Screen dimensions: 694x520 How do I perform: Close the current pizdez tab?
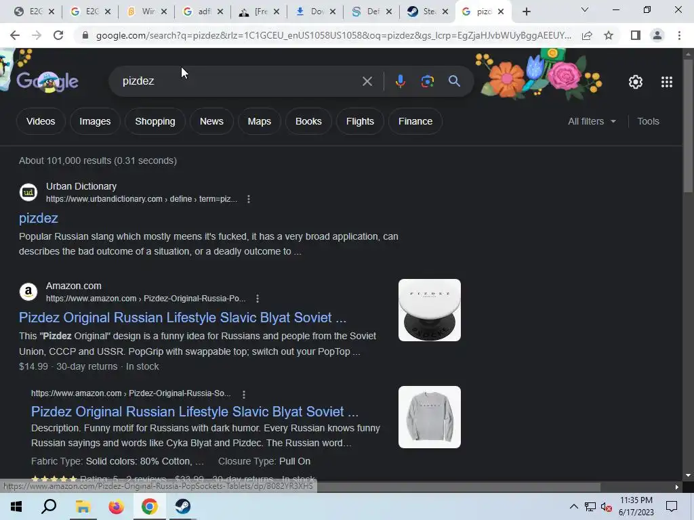(x=501, y=12)
